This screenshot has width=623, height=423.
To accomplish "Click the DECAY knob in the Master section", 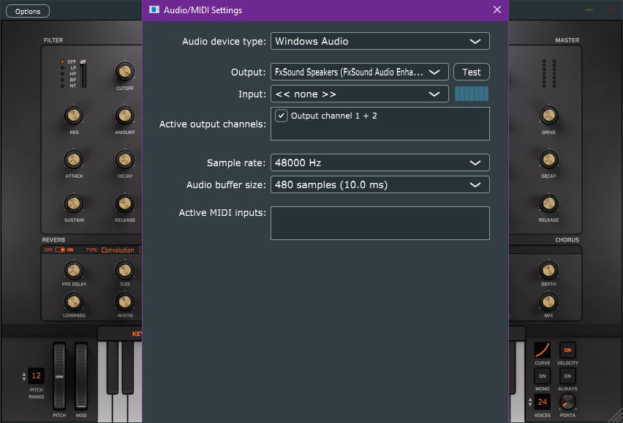I will pyautogui.click(x=548, y=160).
